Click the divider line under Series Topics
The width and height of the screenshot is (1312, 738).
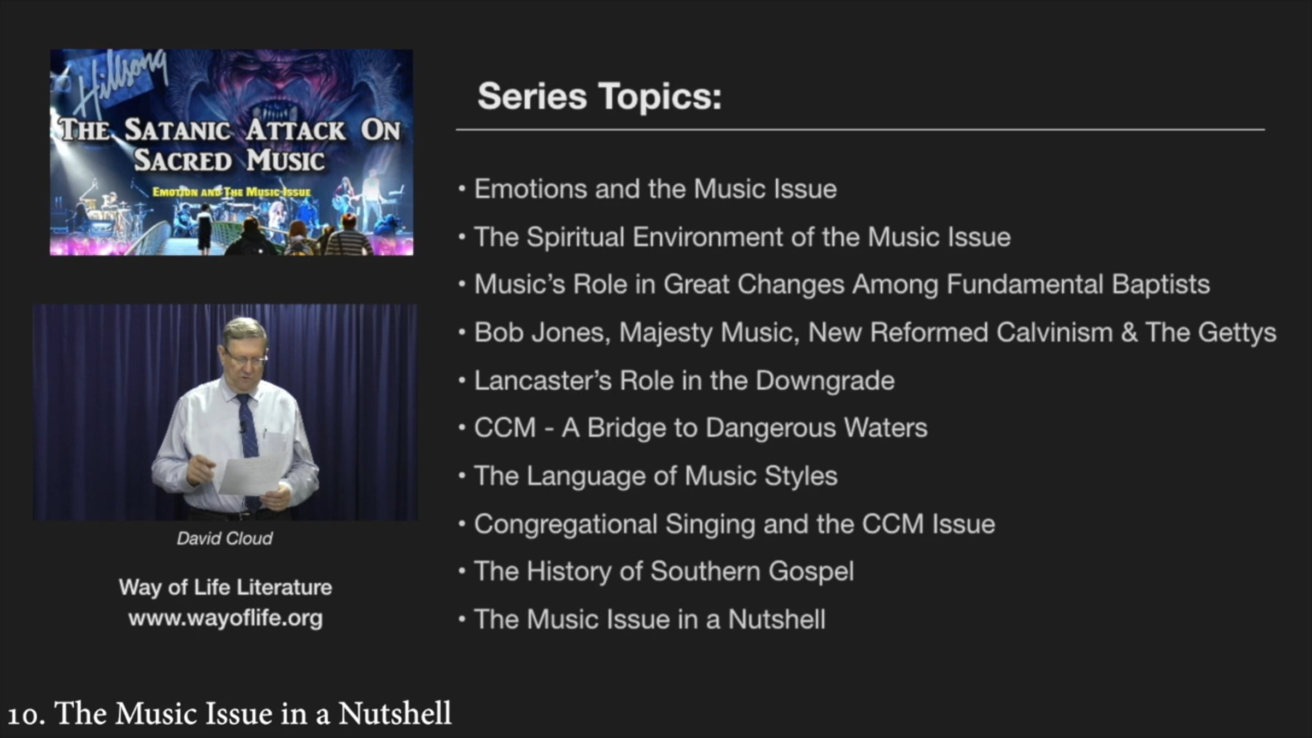(860, 130)
